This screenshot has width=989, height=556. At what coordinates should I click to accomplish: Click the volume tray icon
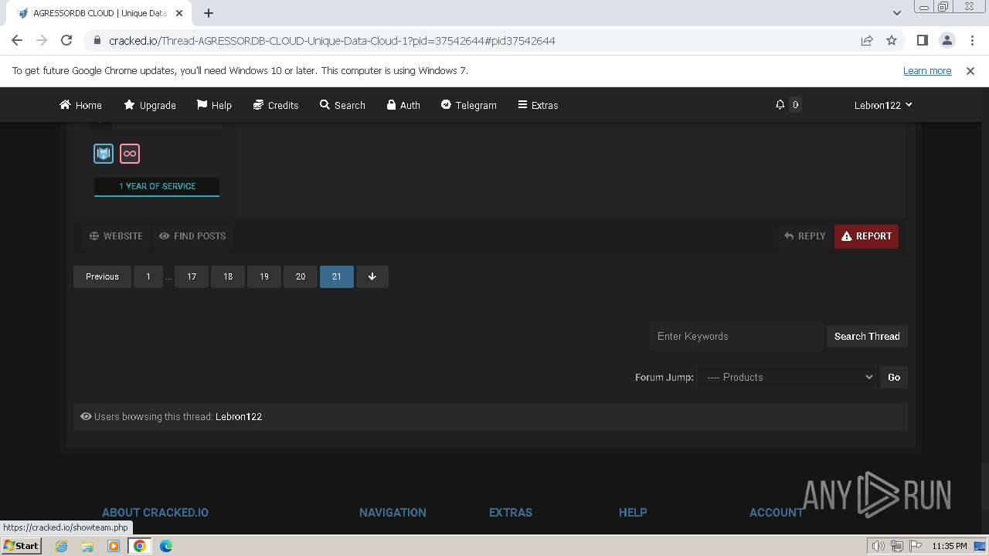tap(879, 546)
